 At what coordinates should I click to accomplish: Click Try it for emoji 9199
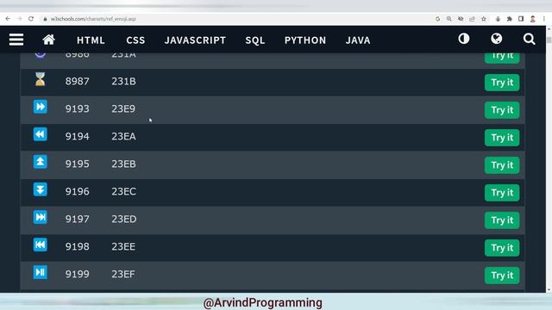[502, 276]
